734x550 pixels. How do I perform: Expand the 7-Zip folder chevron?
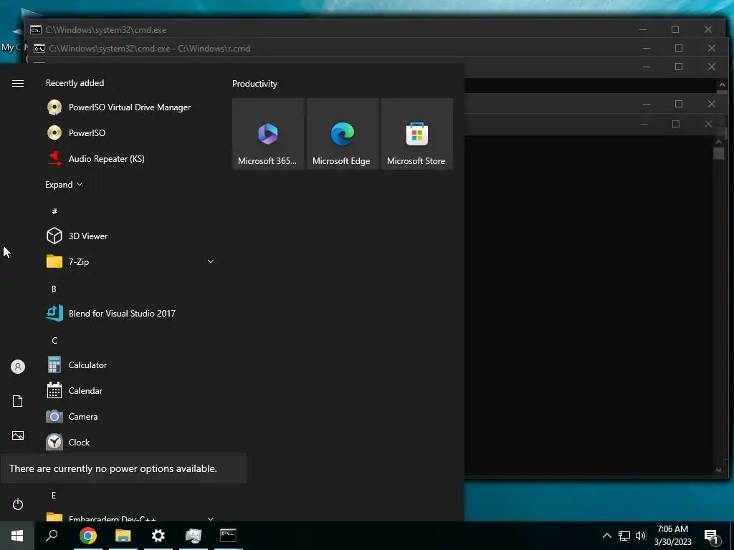point(211,261)
